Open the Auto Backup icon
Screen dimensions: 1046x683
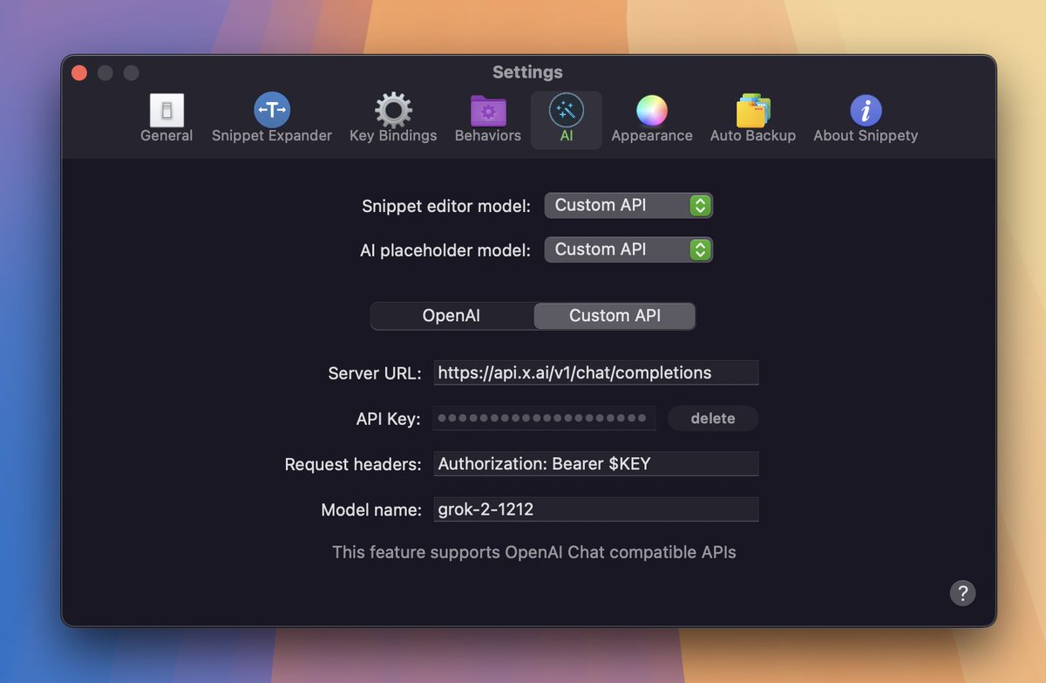(753, 111)
